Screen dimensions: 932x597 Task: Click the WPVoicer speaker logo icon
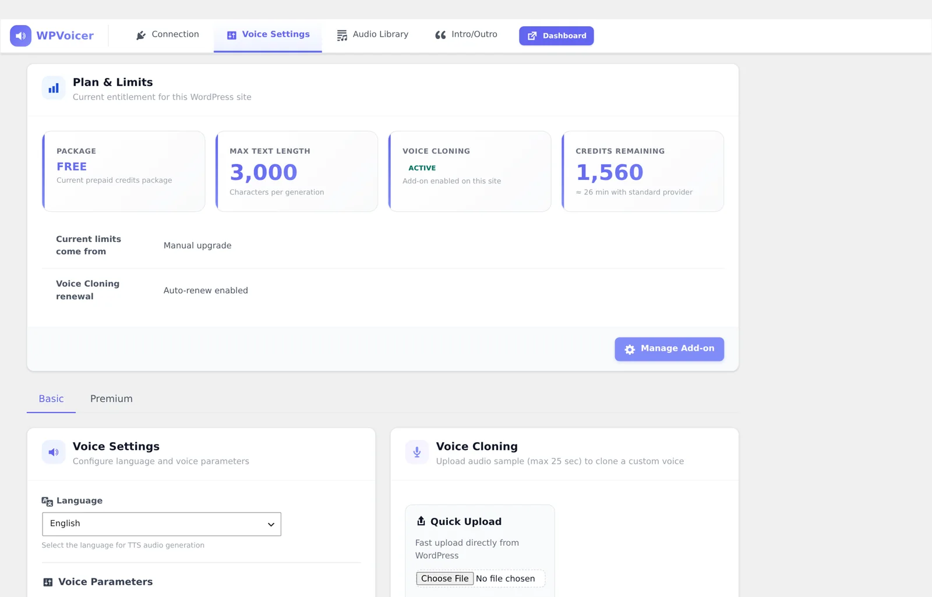tap(20, 35)
